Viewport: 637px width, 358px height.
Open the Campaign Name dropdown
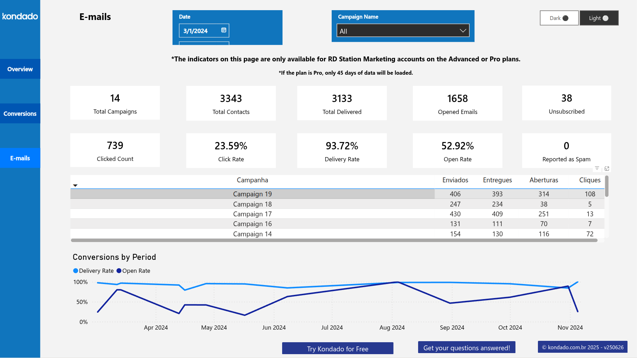(x=403, y=31)
